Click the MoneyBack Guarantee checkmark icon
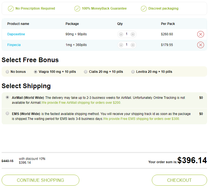 77,9
